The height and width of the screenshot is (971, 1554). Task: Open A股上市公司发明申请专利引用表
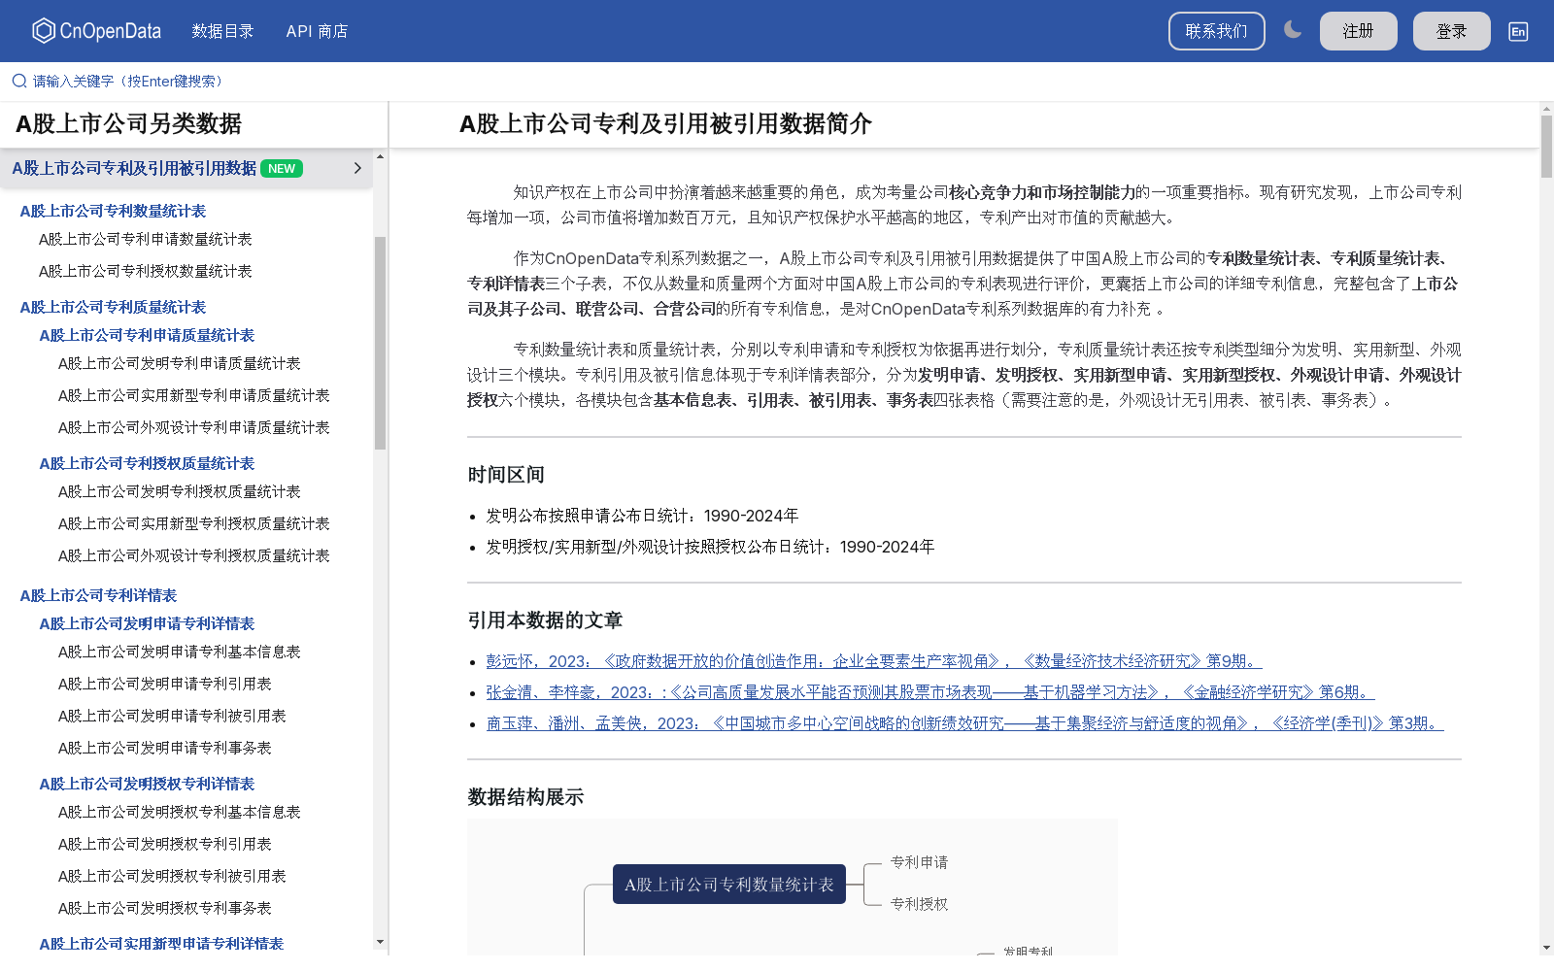click(x=164, y=684)
